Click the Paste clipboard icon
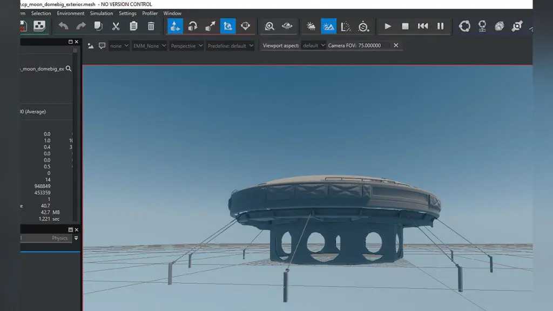 [133, 26]
